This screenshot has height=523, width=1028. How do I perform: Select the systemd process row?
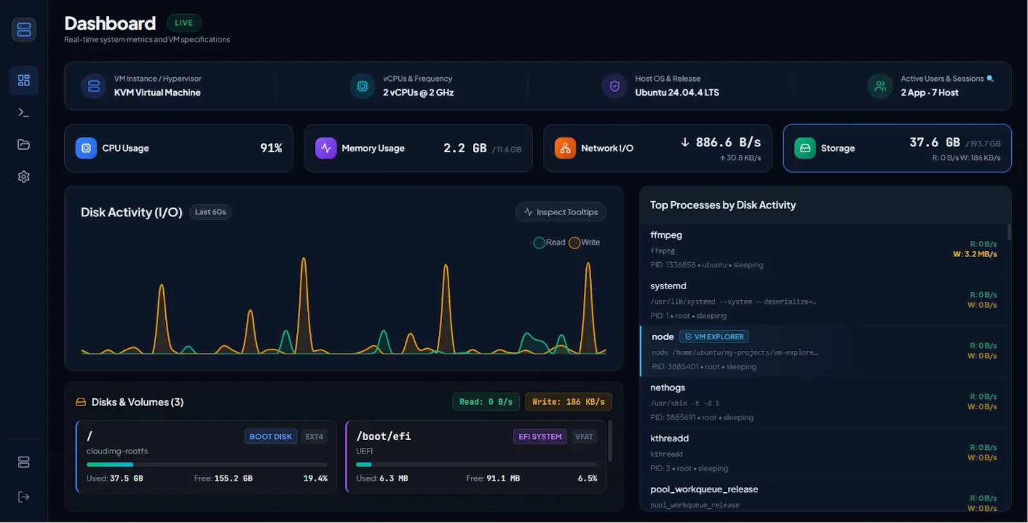coord(824,300)
